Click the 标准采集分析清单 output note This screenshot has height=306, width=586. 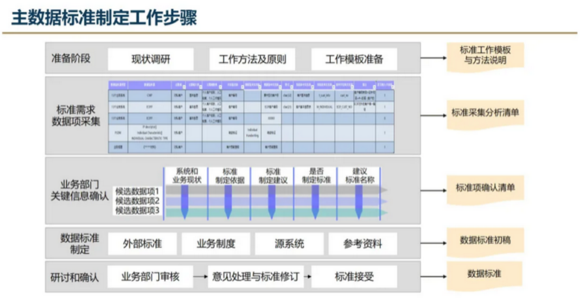pos(485,113)
